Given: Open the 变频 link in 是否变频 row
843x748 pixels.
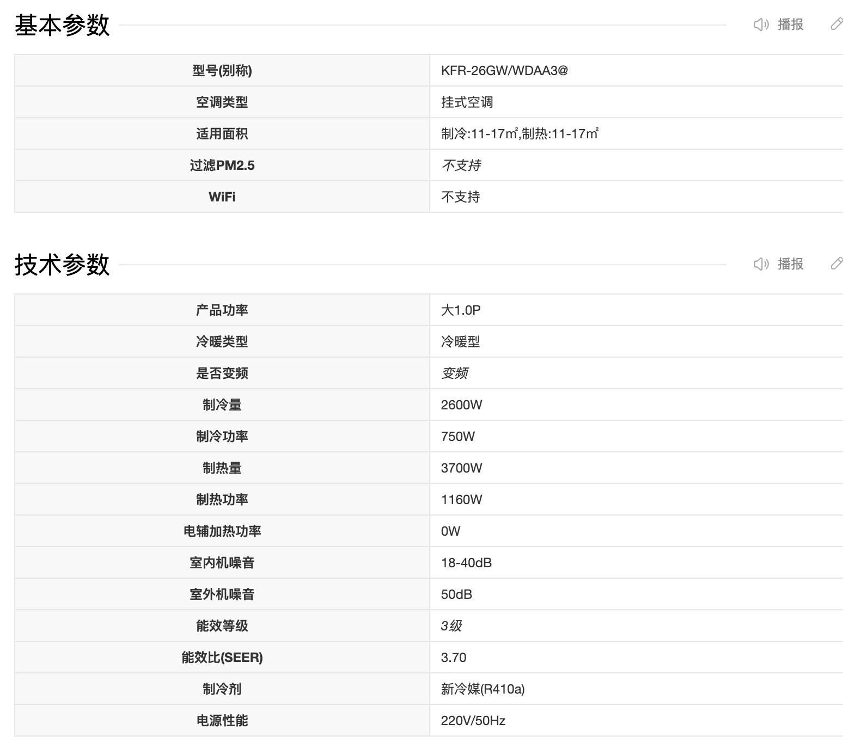Looking at the screenshot, I should tap(455, 373).
